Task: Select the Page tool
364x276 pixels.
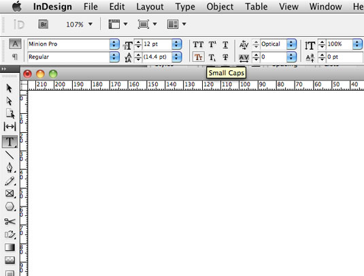Action: 10,114
